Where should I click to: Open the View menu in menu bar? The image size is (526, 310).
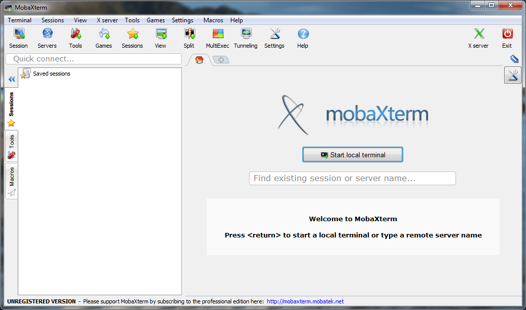[80, 20]
